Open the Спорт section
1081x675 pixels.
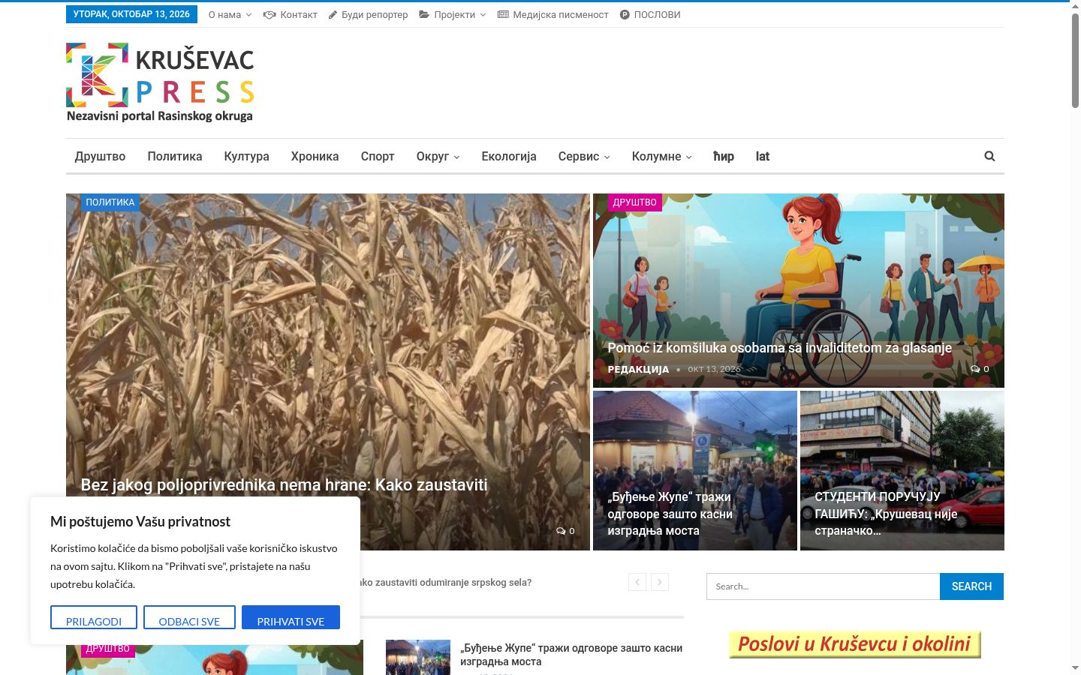click(378, 156)
